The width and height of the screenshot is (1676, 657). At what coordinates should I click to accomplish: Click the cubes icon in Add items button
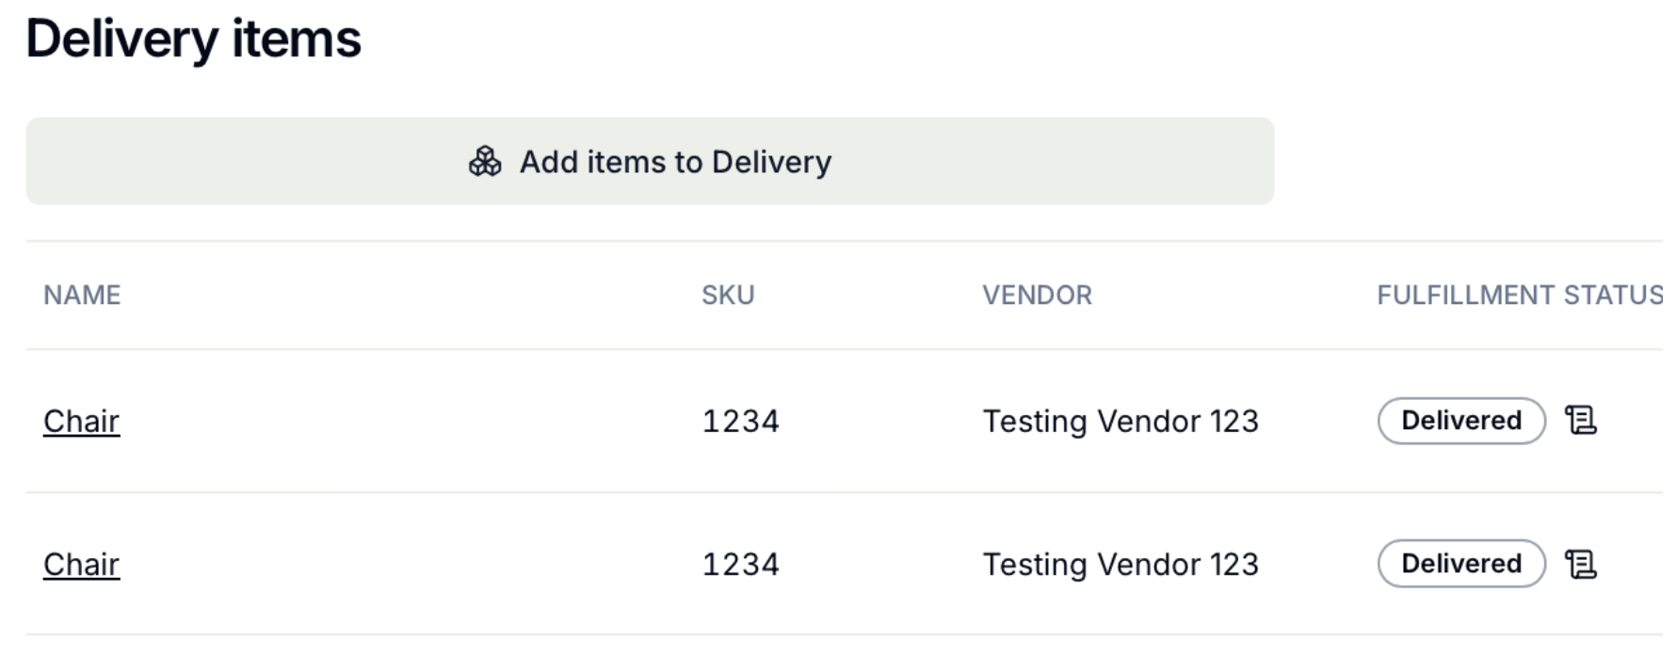485,162
